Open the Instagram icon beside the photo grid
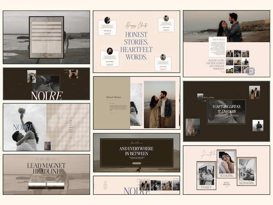This screenshot has height=205, width=273. [251, 71]
